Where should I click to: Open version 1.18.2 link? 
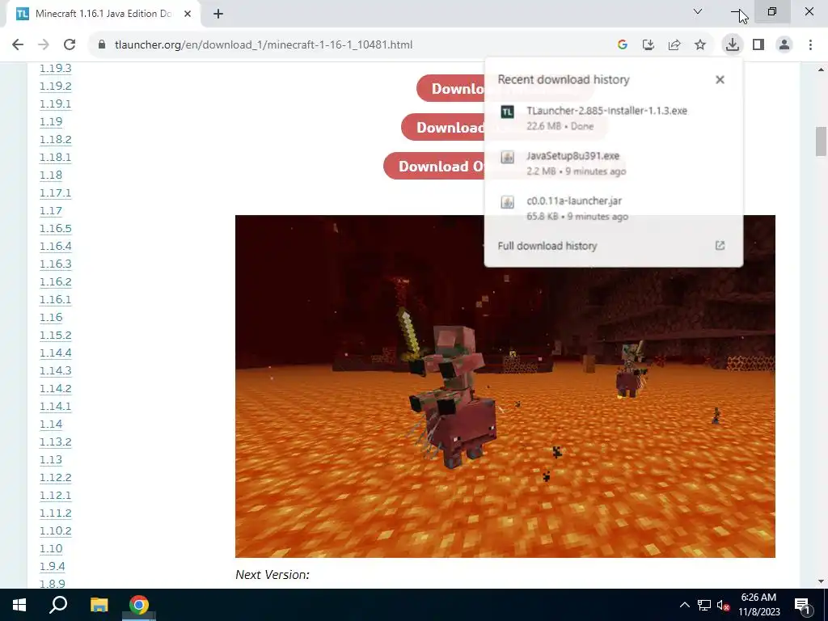tap(56, 139)
